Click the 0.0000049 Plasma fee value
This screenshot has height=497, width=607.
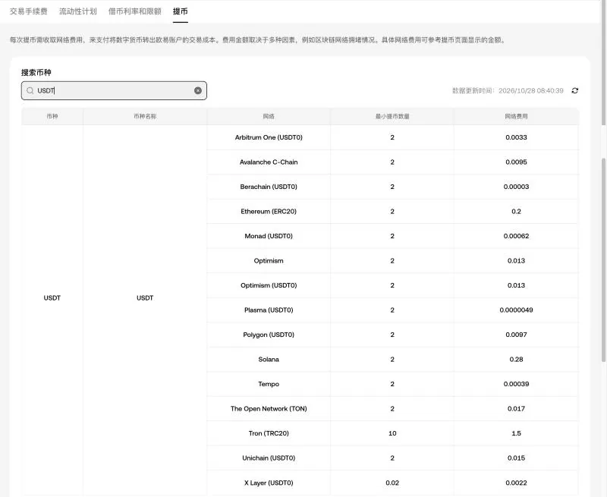516,310
